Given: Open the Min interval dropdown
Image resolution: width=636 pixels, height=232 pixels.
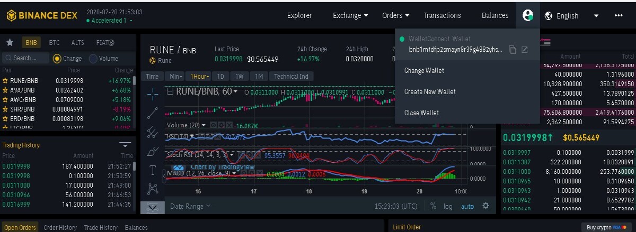Looking at the screenshot, I should [x=177, y=76].
